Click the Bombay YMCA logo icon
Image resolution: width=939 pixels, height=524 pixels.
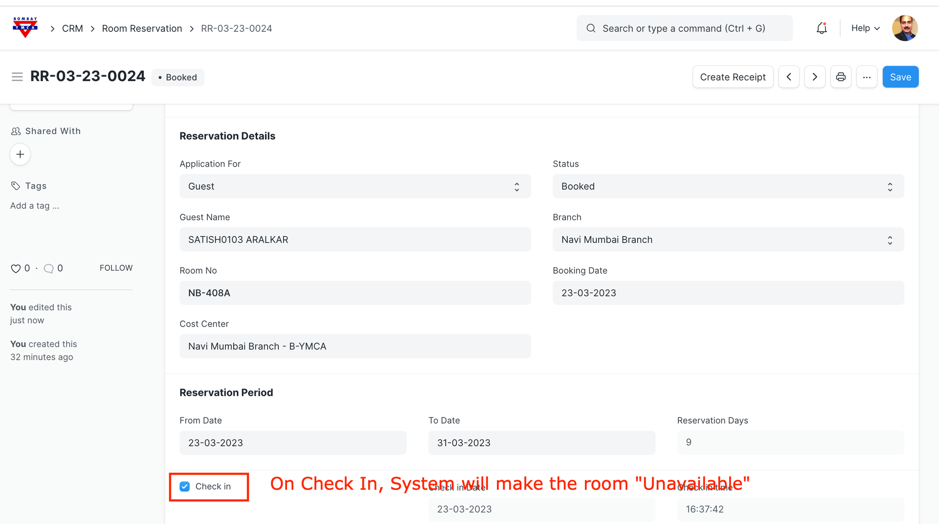point(25,28)
